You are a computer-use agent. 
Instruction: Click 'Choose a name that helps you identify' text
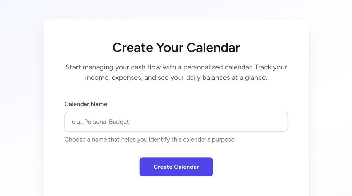(x=149, y=139)
